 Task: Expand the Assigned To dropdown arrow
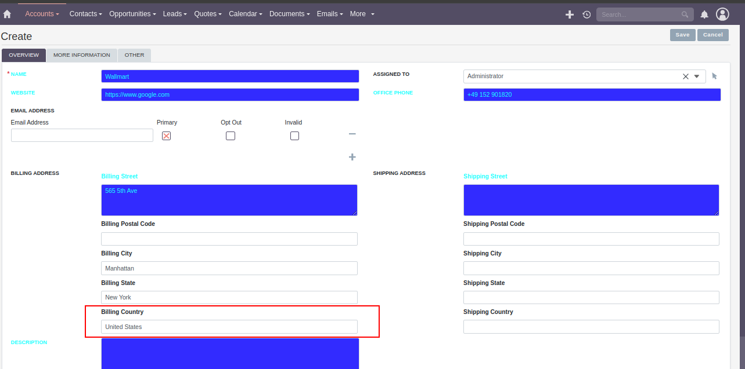click(x=697, y=76)
